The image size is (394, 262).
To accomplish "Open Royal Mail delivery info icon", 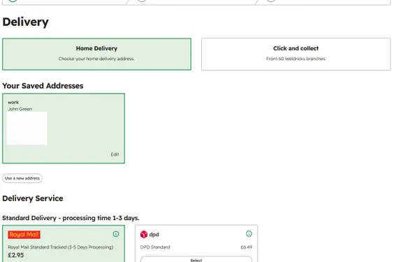I will pos(116,234).
